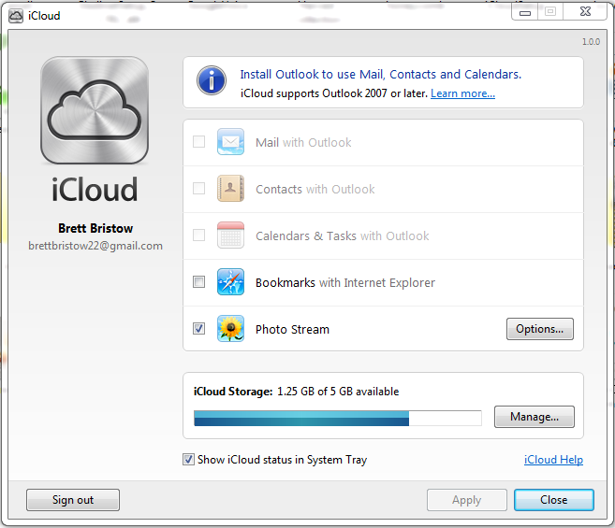Click the large iCloud logo

click(x=95, y=110)
